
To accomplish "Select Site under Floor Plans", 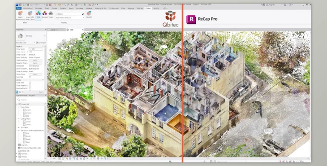I will (x=27, y=116).
